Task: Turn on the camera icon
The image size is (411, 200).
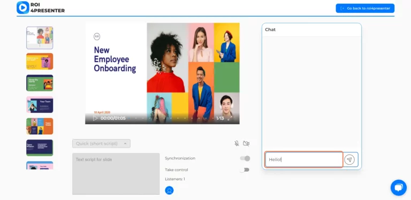Action: click(246, 143)
